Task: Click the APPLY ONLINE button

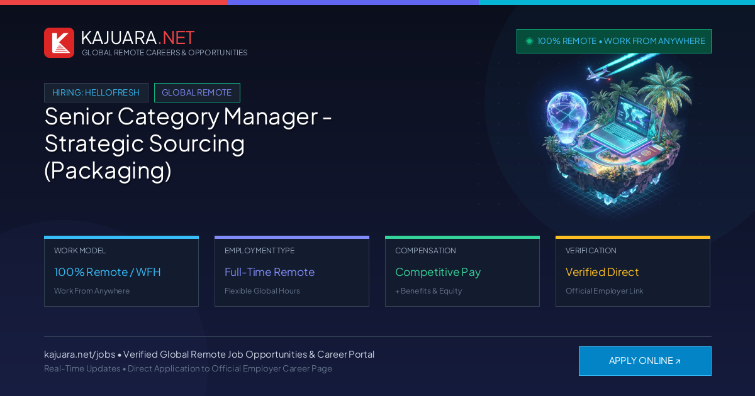Action: point(645,361)
